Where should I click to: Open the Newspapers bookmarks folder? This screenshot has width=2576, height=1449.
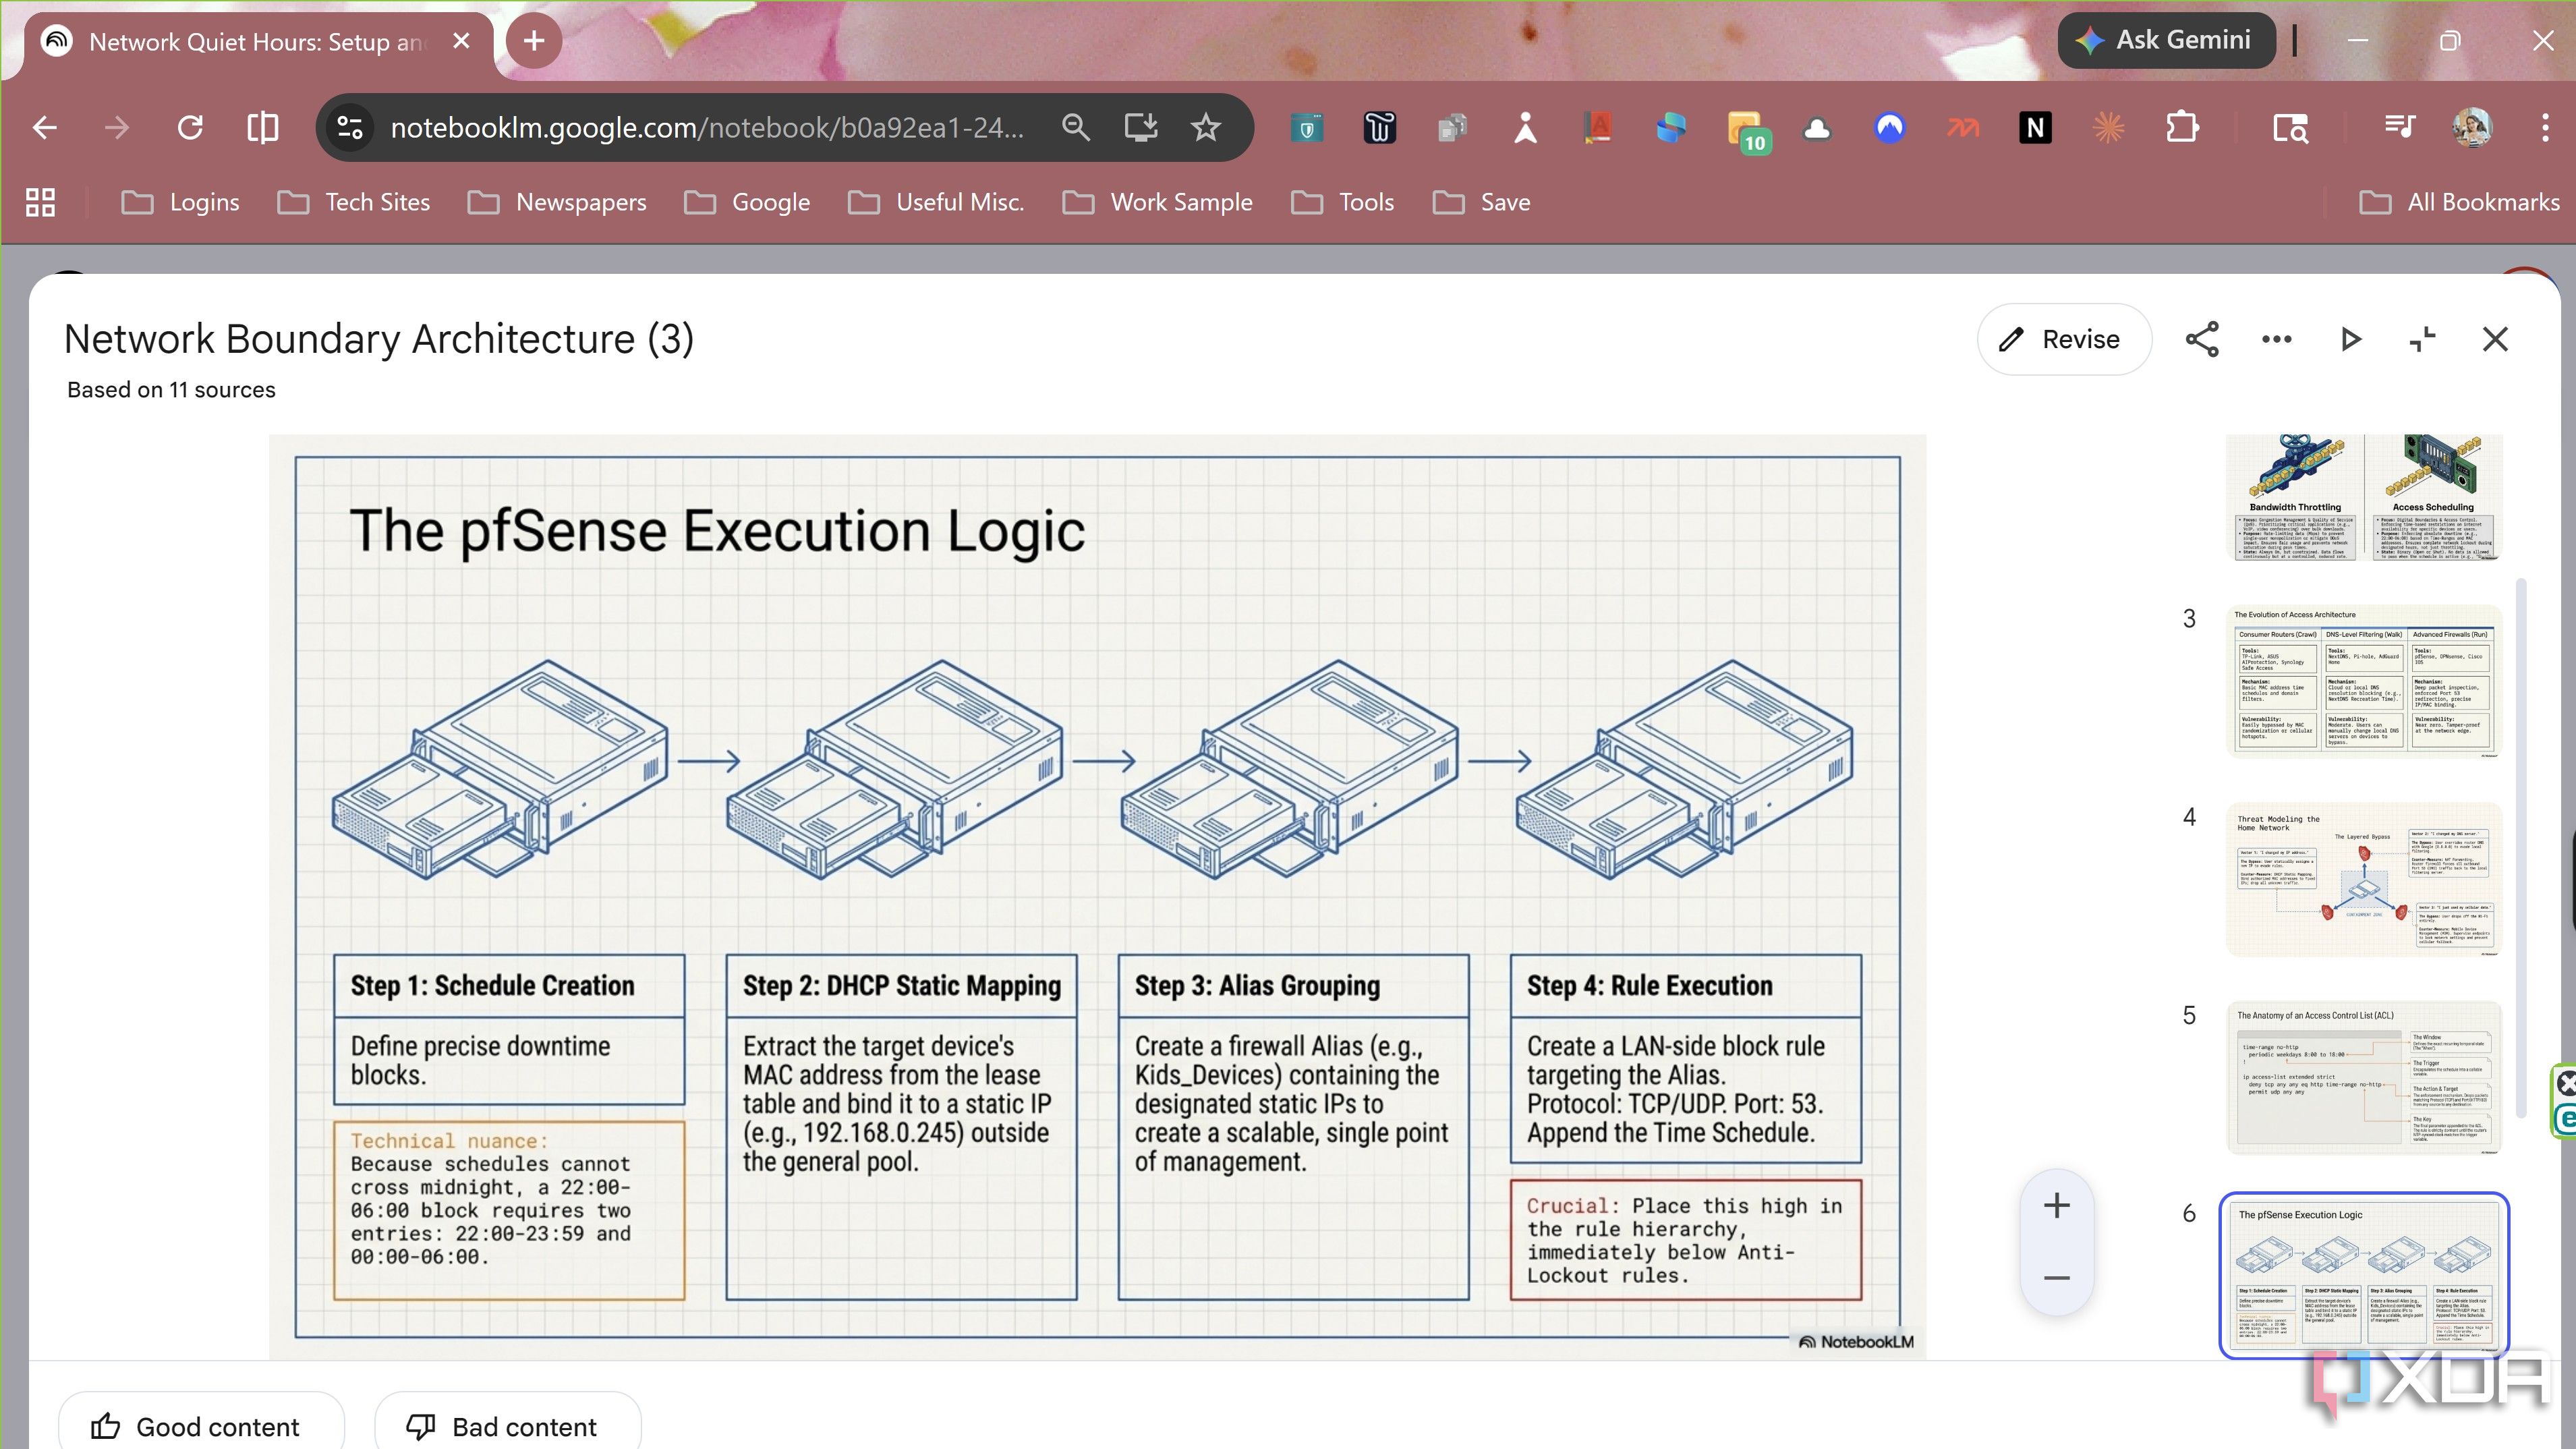tap(557, 202)
